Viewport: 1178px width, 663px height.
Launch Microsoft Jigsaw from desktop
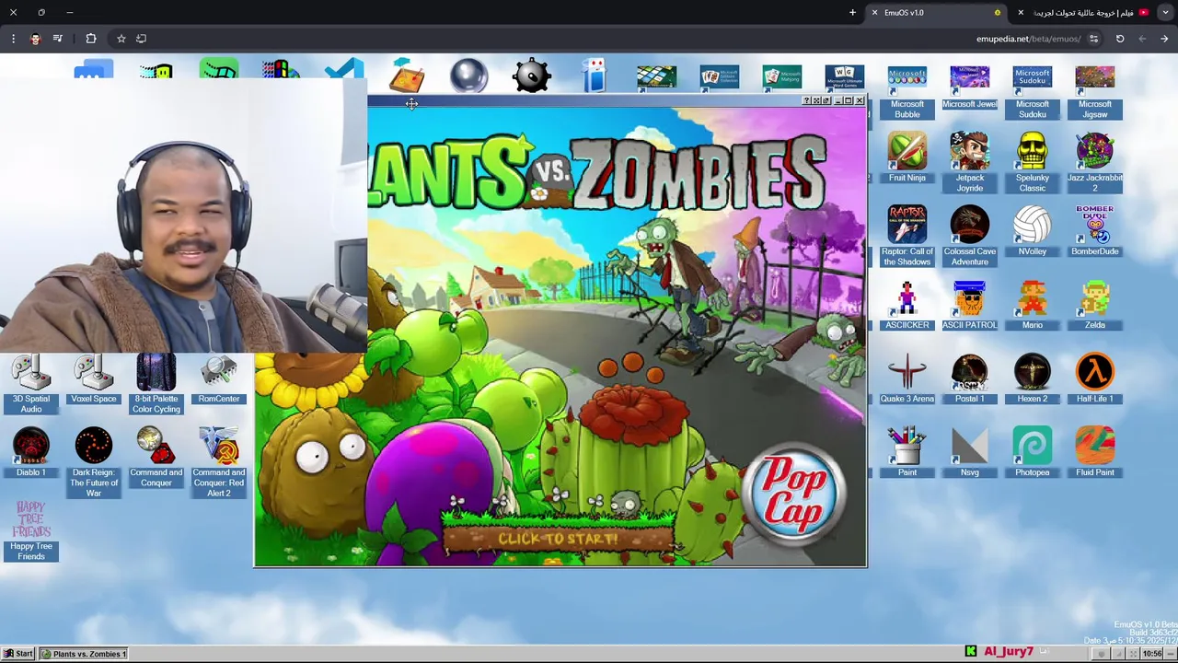coord(1094,92)
